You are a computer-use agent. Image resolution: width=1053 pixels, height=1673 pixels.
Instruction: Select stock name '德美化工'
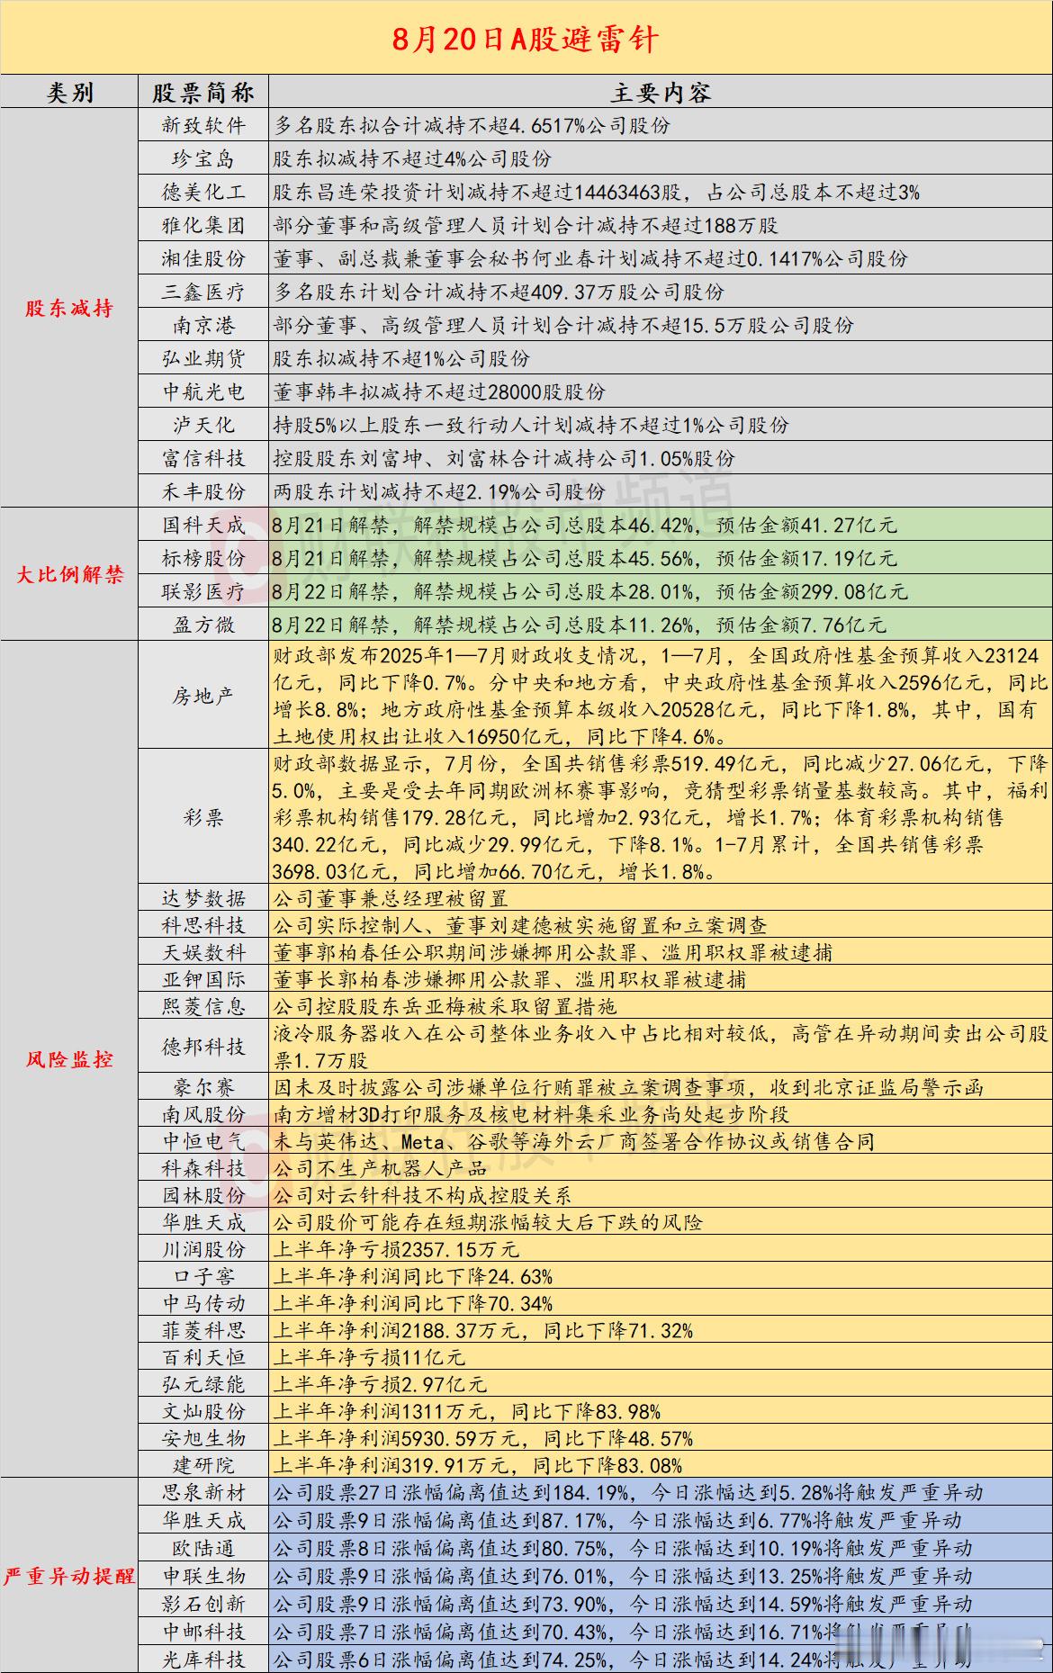click(x=203, y=193)
